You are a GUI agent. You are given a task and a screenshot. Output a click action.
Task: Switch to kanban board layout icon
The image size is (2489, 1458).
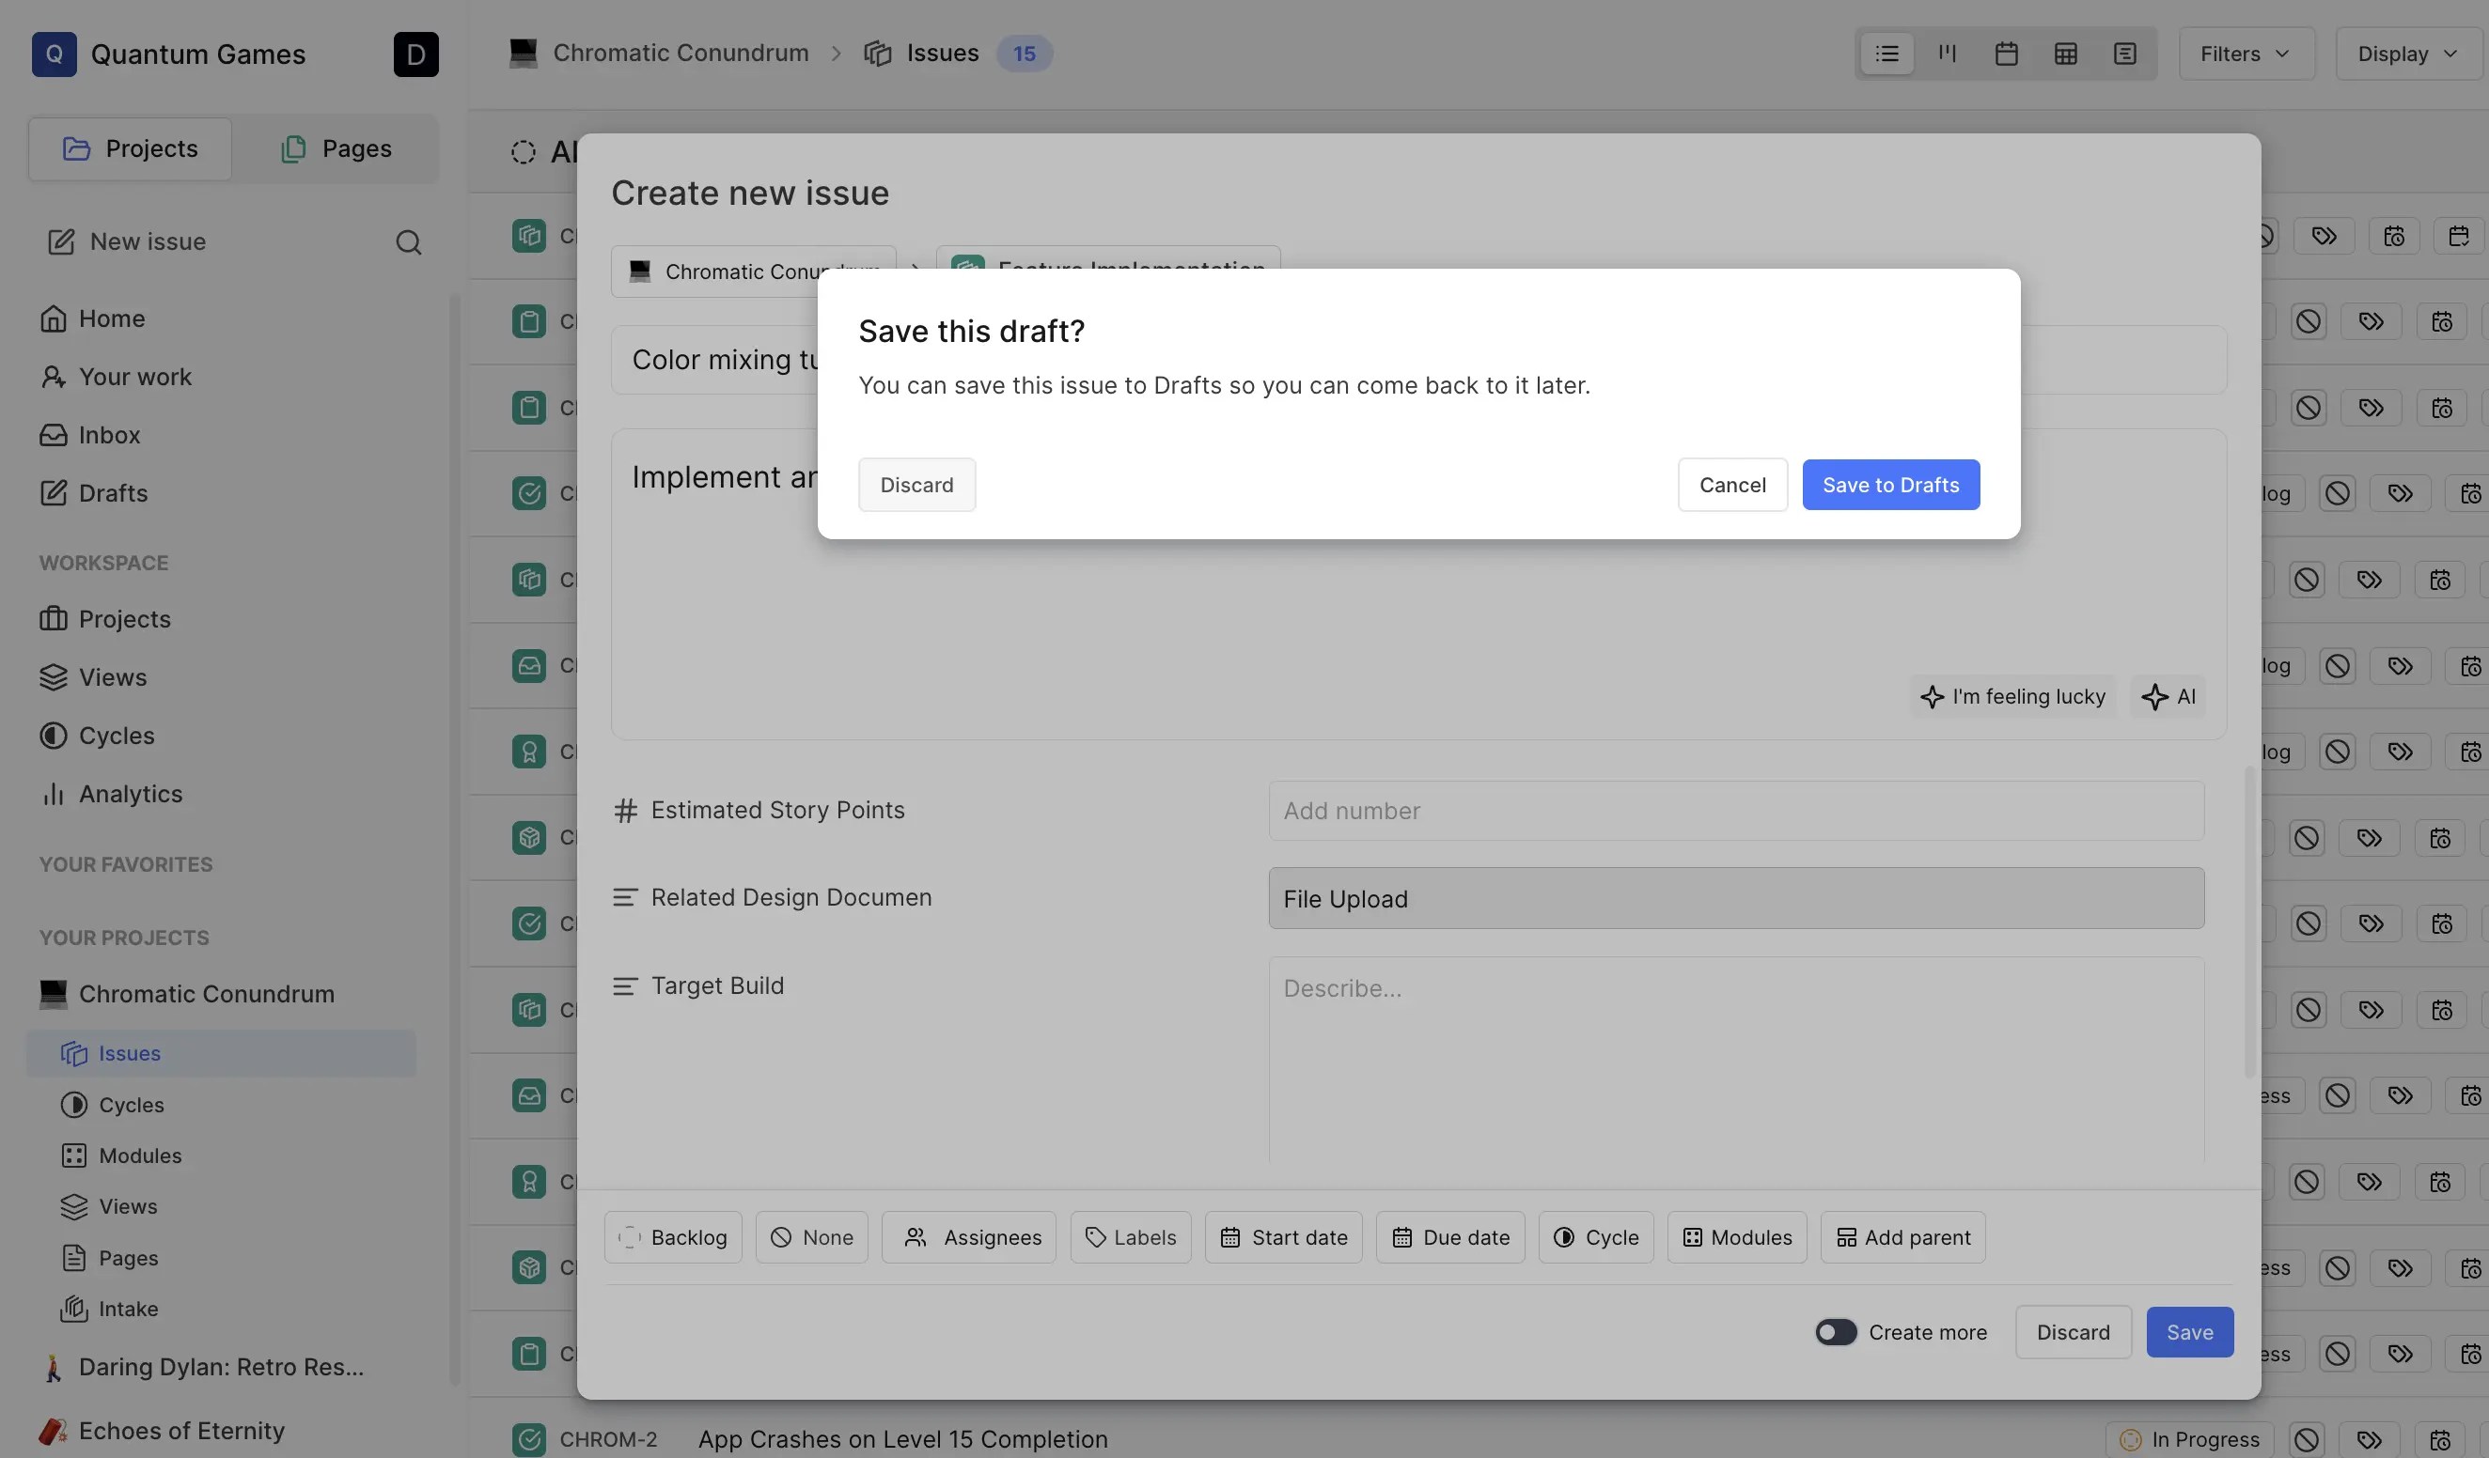(x=1946, y=54)
